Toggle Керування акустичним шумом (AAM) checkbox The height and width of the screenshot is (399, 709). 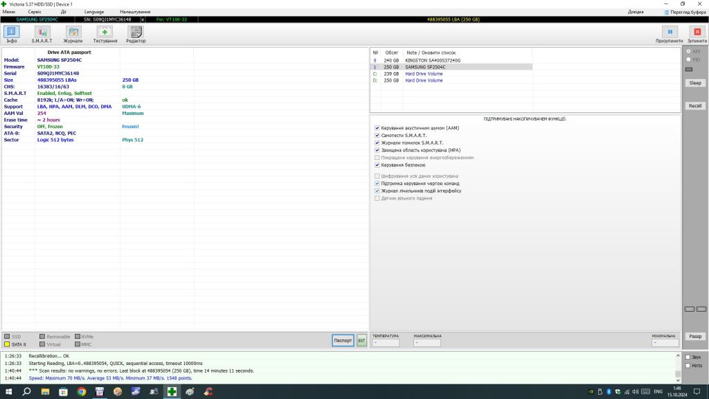377,128
